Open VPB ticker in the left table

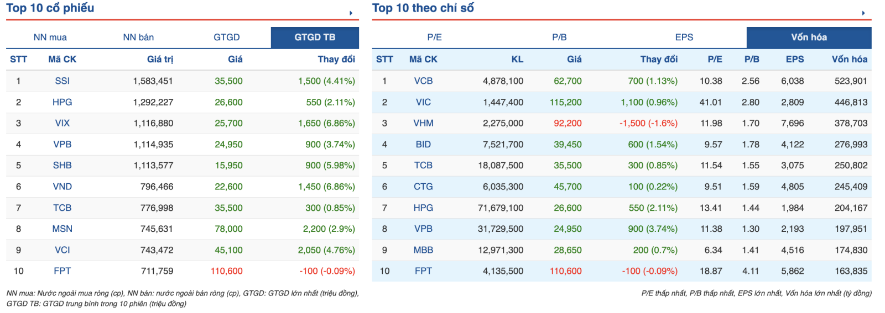point(63,144)
